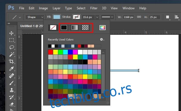
Task: Open the Image menu
Action: click(x=43, y=8)
